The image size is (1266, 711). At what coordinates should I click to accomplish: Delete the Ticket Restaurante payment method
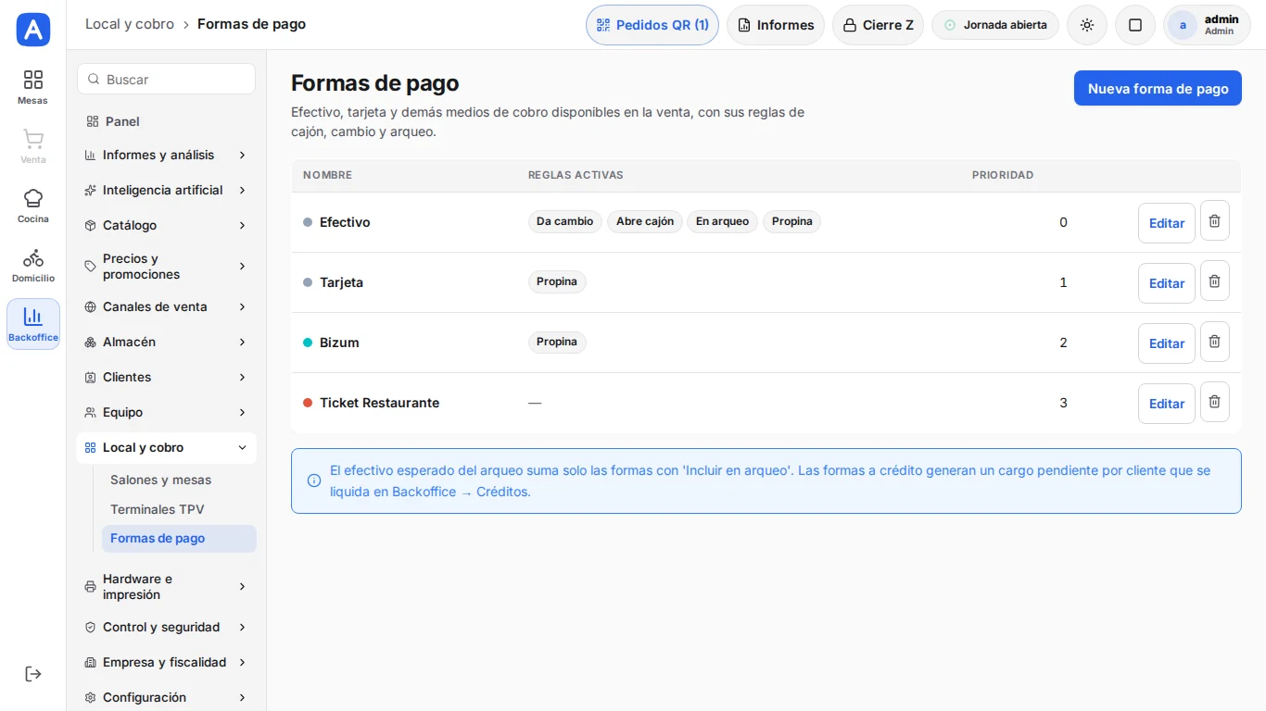pyautogui.click(x=1215, y=402)
